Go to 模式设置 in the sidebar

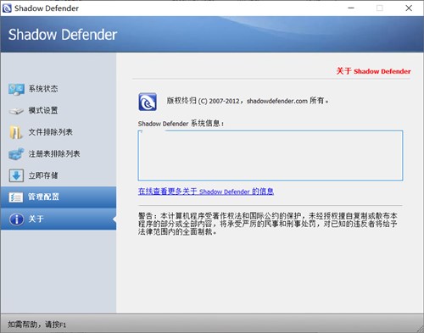[59, 110]
